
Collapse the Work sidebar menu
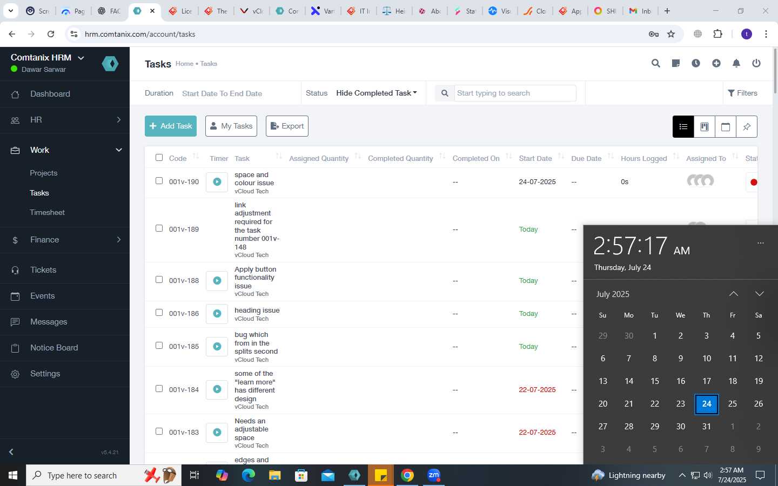[65, 150]
